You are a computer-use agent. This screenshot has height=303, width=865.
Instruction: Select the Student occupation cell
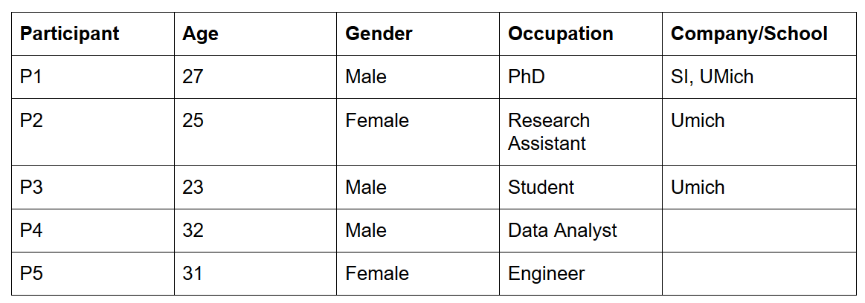[580, 186]
